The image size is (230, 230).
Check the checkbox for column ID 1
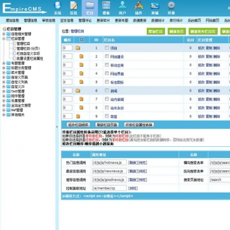(107, 48)
